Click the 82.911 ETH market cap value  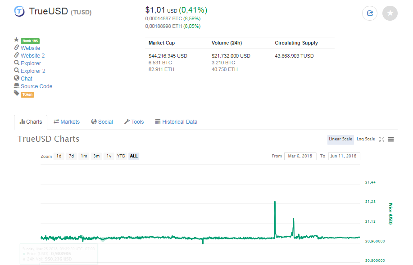[161, 69]
